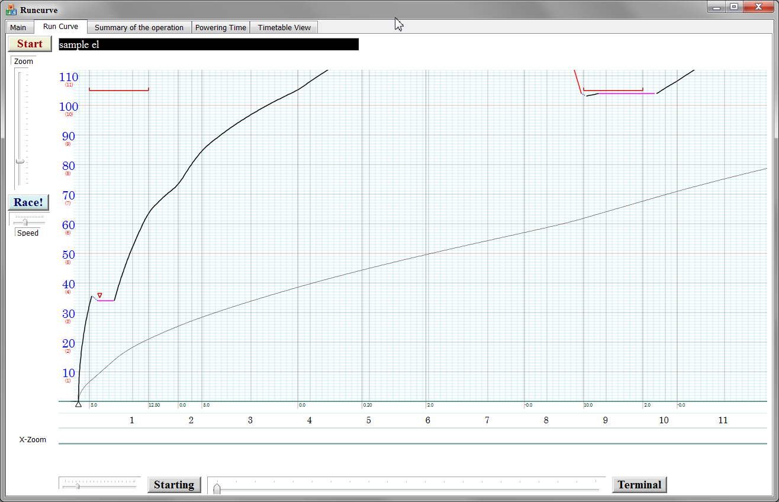The image size is (779, 502).
Task: Click the X-Zoom label
Action: coord(33,440)
